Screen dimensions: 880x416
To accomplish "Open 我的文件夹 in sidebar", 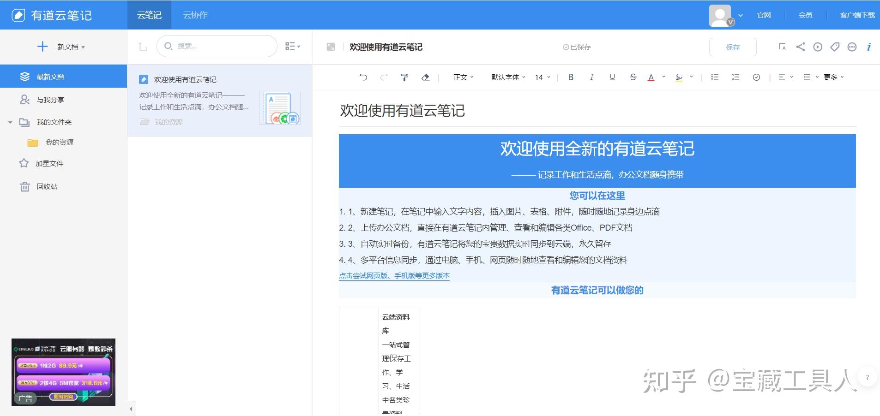I will (x=54, y=122).
